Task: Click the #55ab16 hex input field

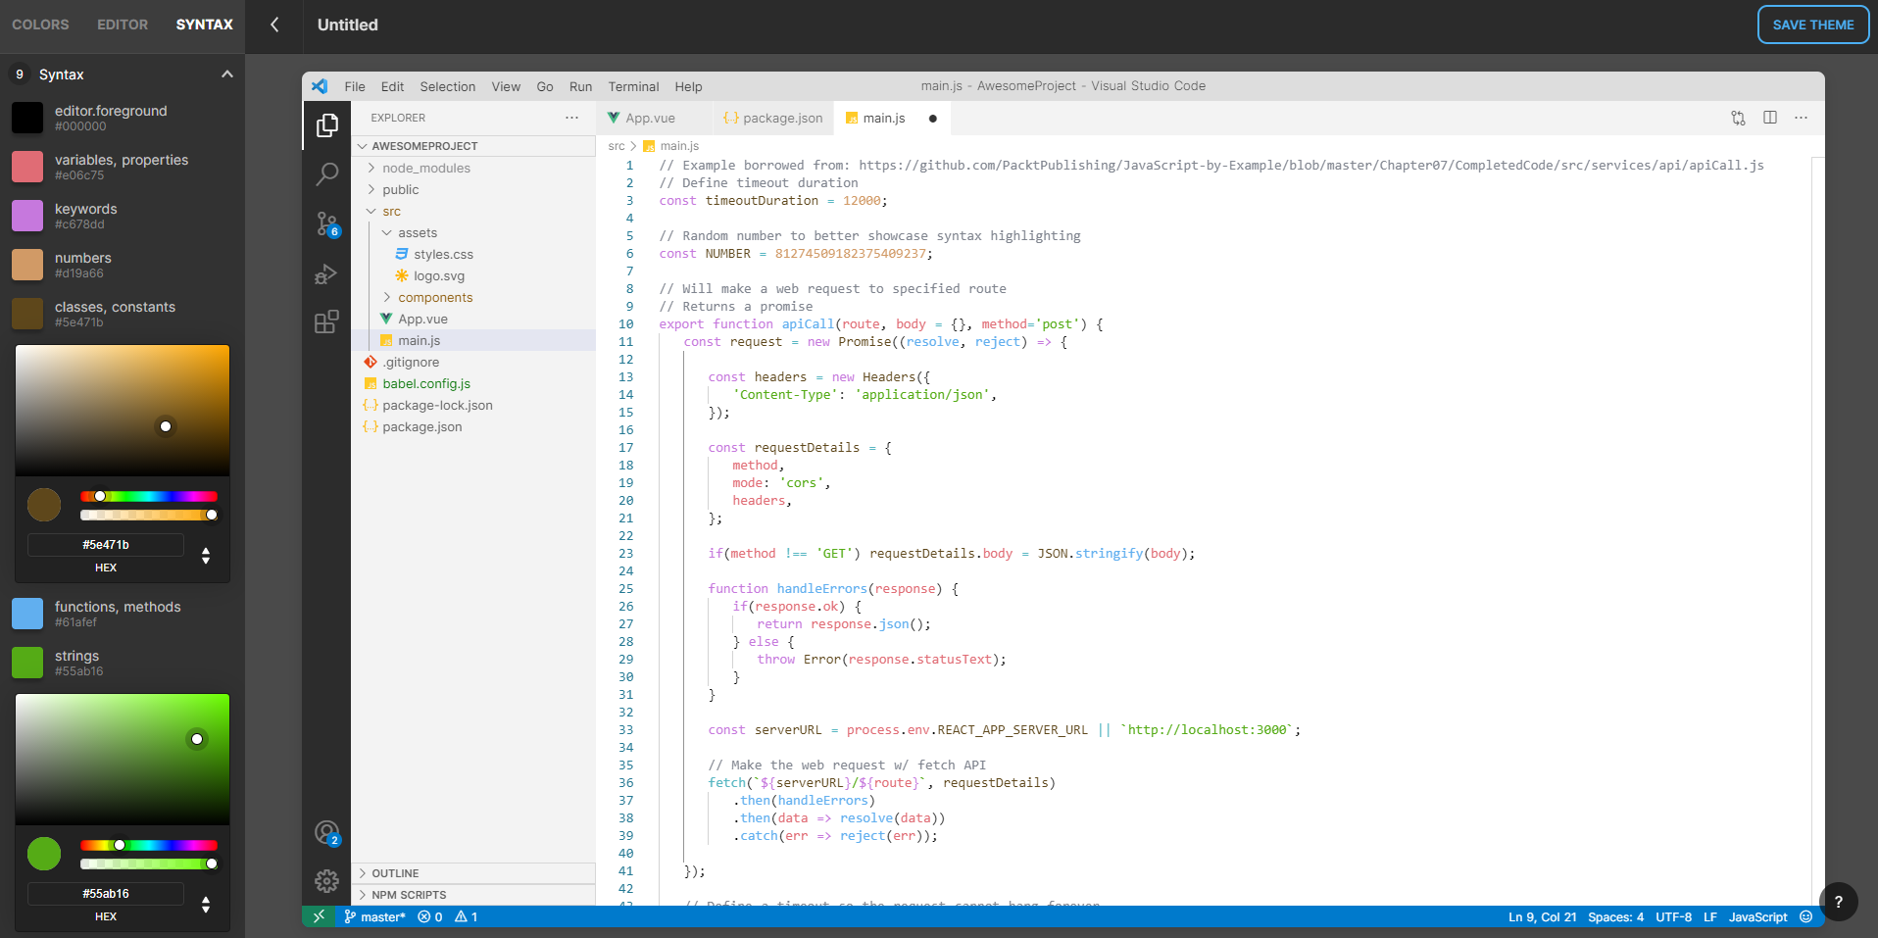Action: click(106, 894)
